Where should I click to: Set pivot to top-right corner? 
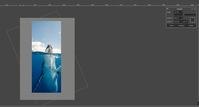(x=195, y=18)
